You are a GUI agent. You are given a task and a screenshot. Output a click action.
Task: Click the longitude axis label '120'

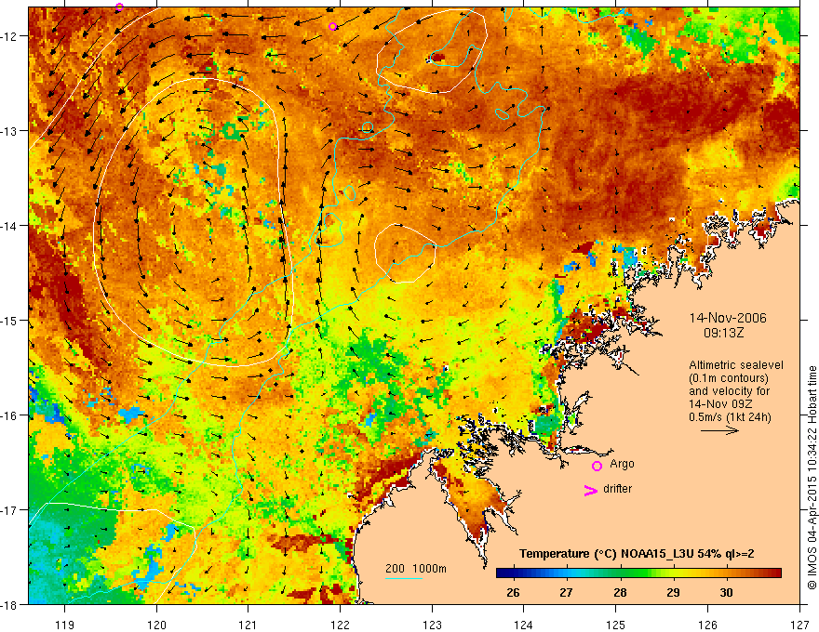tap(156, 625)
